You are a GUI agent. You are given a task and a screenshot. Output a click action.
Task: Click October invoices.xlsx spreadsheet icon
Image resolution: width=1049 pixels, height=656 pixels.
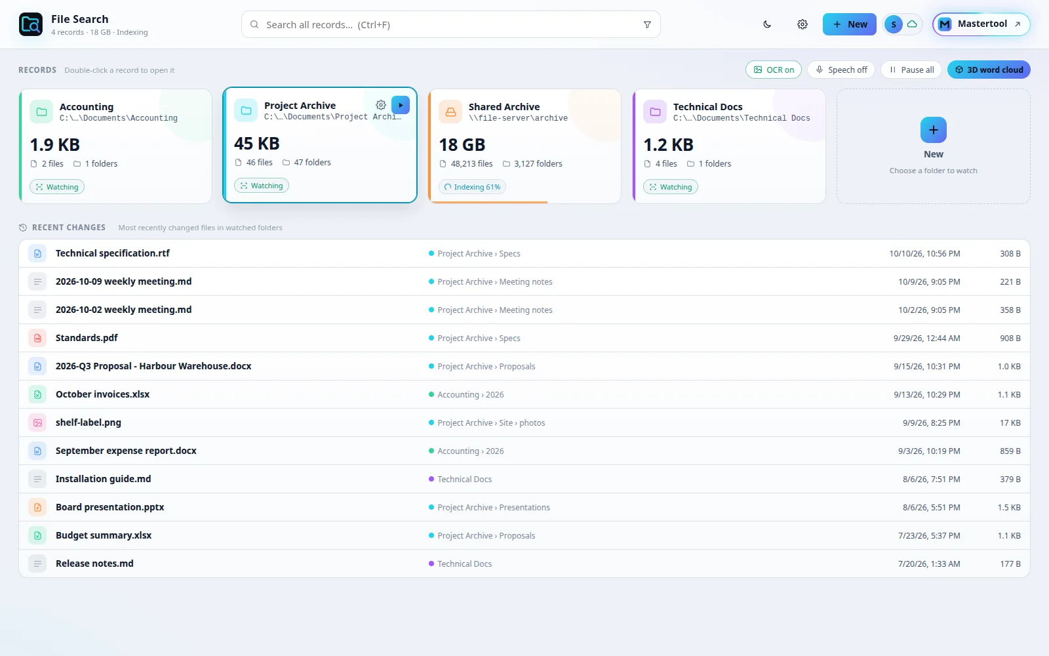tap(37, 394)
